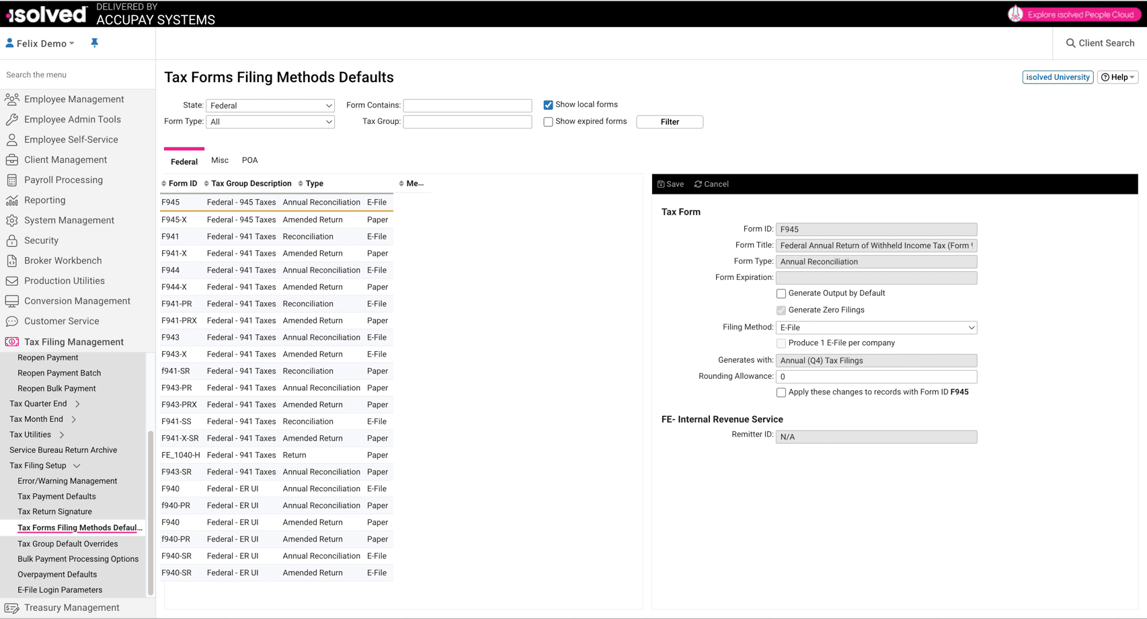Click the Reporting chart icon in sidebar
1147x619 pixels.
click(x=12, y=201)
